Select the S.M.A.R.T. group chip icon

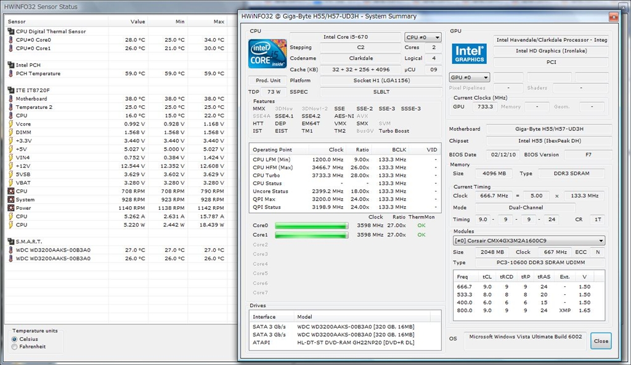10,242
